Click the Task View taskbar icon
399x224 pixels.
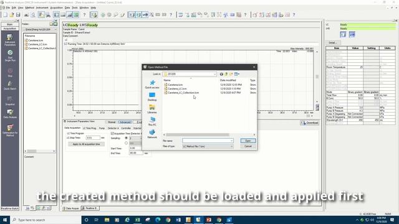(97, 220)
